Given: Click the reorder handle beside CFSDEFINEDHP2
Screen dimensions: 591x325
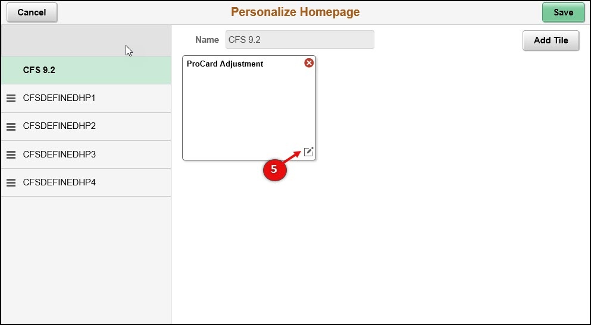Looking at the screenshot, I should coord(11,127).
